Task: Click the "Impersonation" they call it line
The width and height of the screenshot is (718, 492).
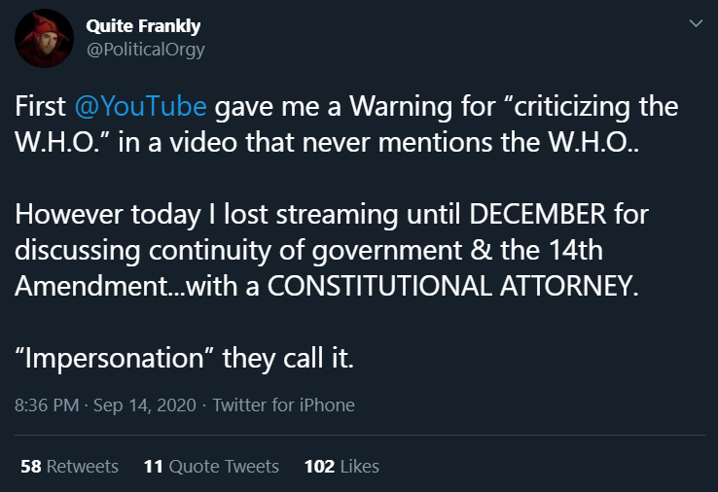Action: point(185,360)
